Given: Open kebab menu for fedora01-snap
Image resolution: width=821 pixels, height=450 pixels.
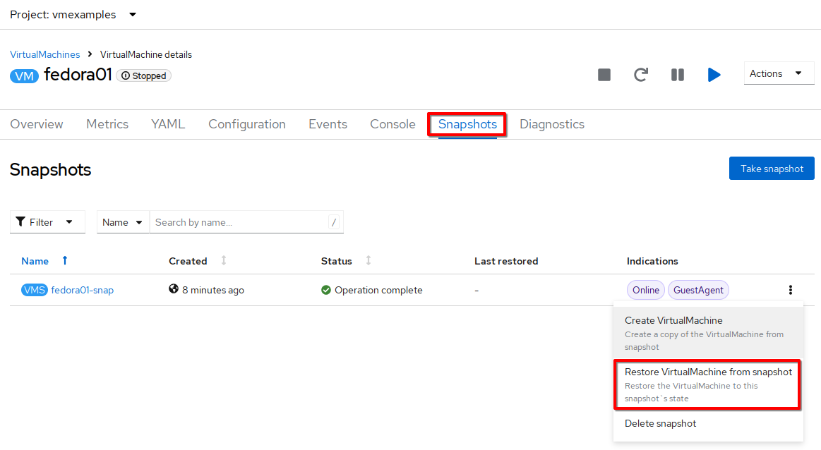Looking at the screenshot, I should click(791, 290).
